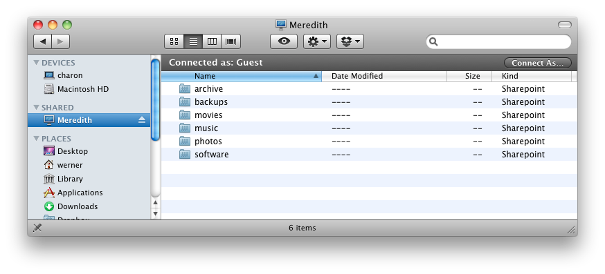This screenshot has width=605, height=274.
Task: Click the software folder icon
Action: pos(185,155)
